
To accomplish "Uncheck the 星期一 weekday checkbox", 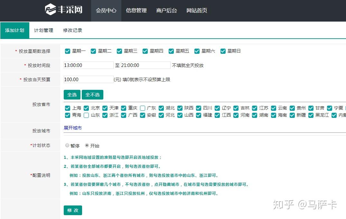I will (x=68, y=51).
